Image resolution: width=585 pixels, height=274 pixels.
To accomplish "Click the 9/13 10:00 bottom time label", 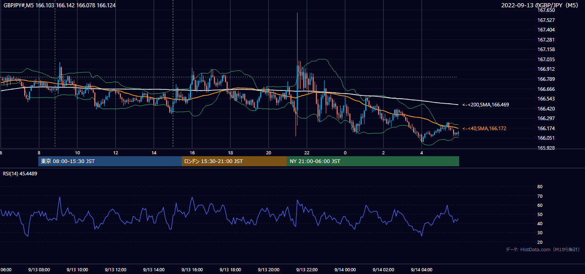I will 77,270.
